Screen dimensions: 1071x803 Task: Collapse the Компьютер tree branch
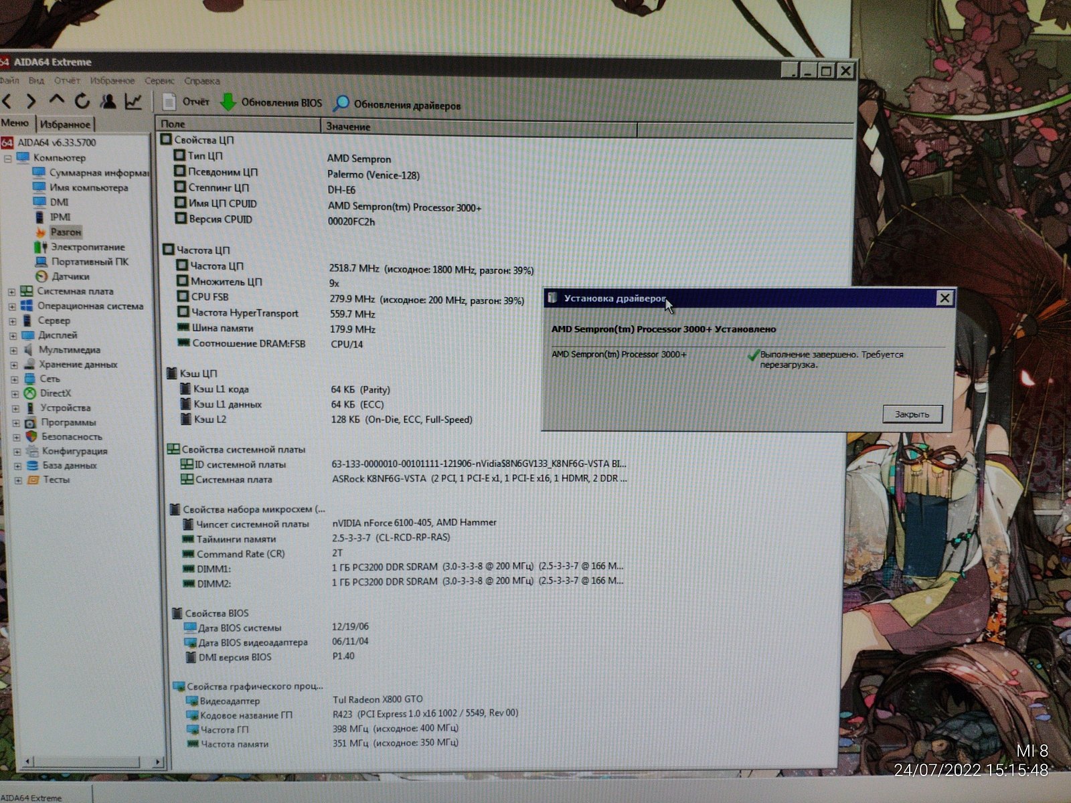coord(8,159)
